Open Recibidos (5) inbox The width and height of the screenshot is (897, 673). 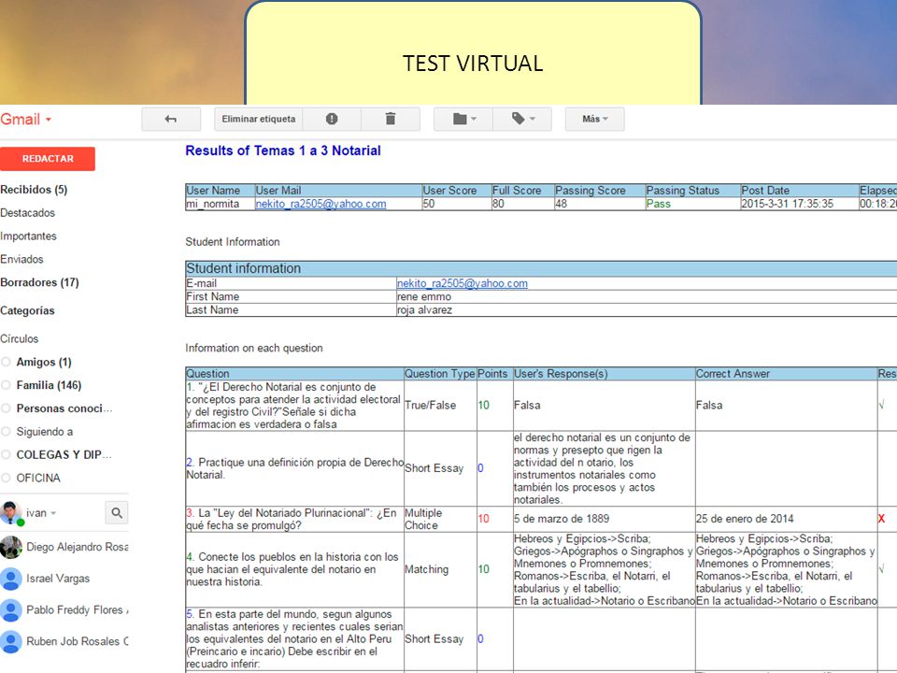click(x=34, y=190)
